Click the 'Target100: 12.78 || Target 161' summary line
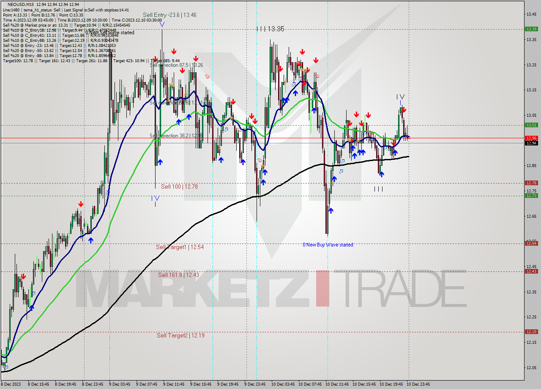Image resolution: width=541 pixels, height=389 pixels. point(91,60)
